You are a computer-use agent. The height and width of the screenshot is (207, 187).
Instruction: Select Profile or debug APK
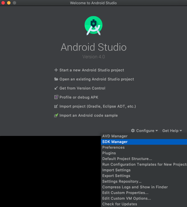click(79, 97)
